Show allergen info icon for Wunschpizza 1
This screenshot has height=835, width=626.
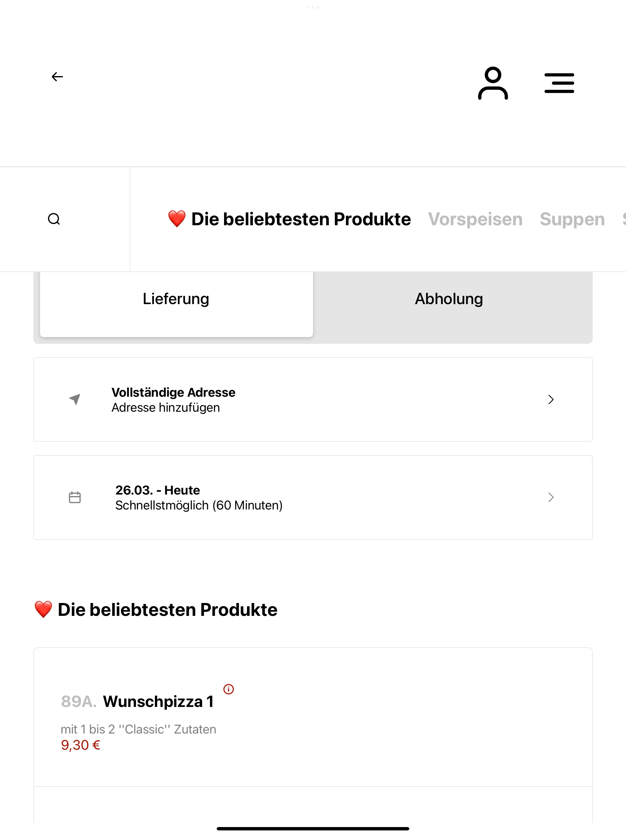tap(228, 689)
